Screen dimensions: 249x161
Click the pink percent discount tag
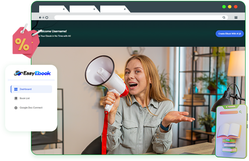(25, 42)
